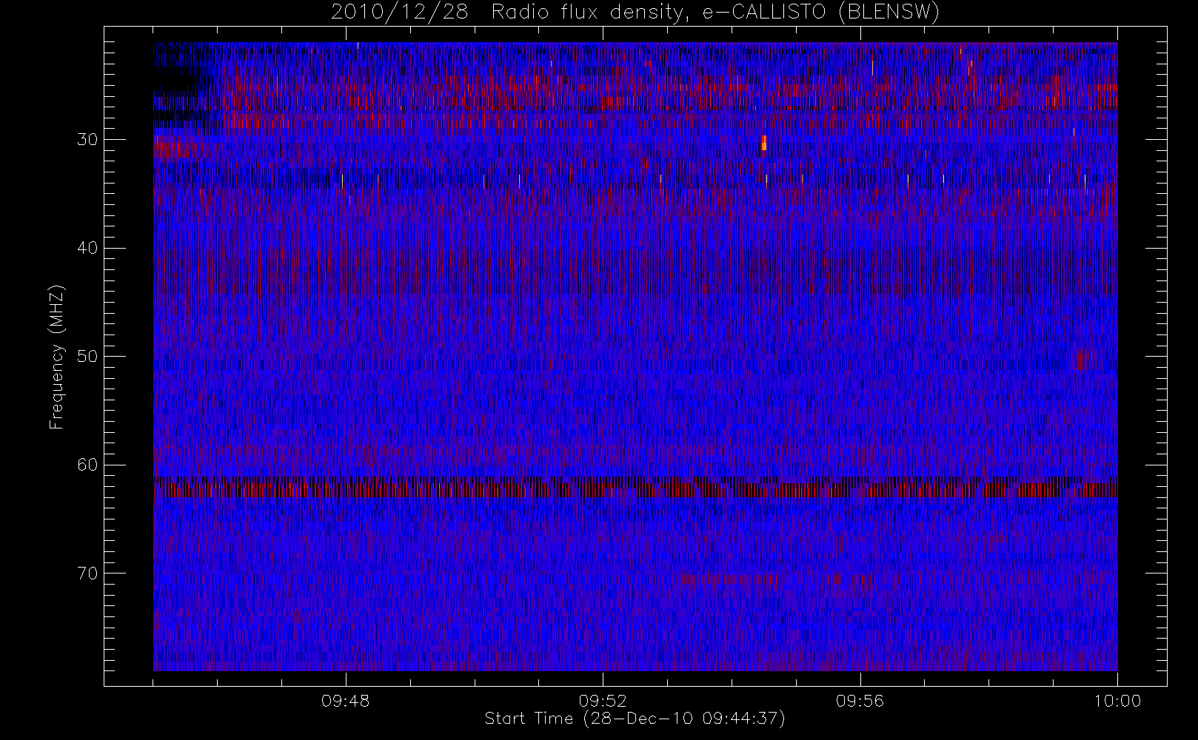This screenshot has width=1198, height=740.
Task: Click the red interference band near 62 MHz
Action: pos(635,490)
